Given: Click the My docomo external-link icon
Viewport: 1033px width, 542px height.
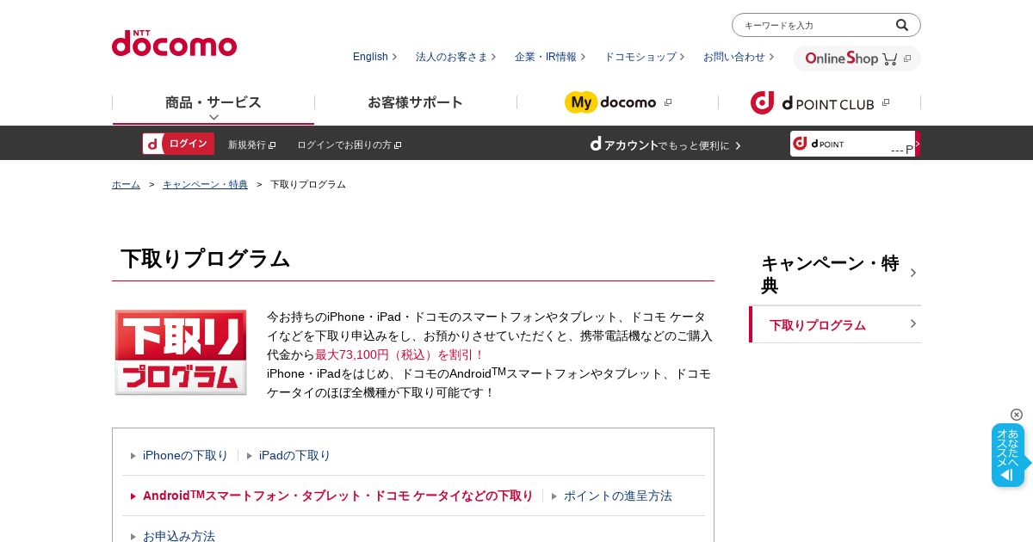Looking at the screenshot, I should click(668, 102).
